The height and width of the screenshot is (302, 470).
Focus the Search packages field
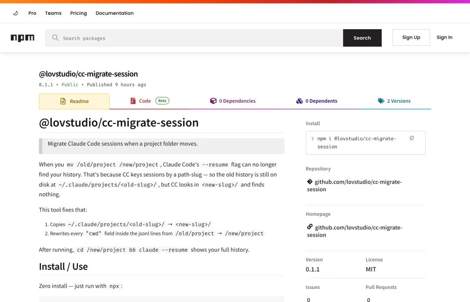click(x=194, y=38)
